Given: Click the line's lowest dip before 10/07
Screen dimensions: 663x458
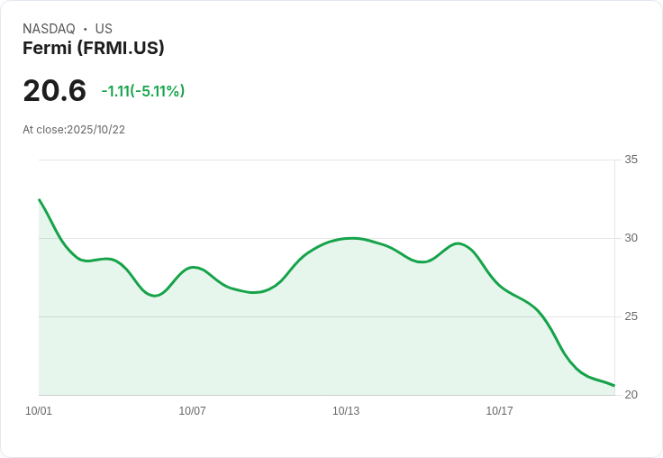Looking at the screenshot, I should (x=154, y=295).
